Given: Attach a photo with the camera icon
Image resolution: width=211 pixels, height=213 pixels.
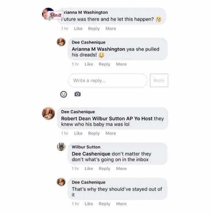Looking at the screenshot, I should (77, 94).
